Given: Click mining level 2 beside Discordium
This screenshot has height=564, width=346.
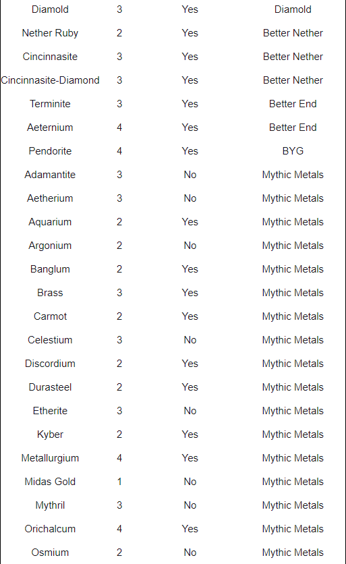Looking at the screenshot, I should [119, 364].
